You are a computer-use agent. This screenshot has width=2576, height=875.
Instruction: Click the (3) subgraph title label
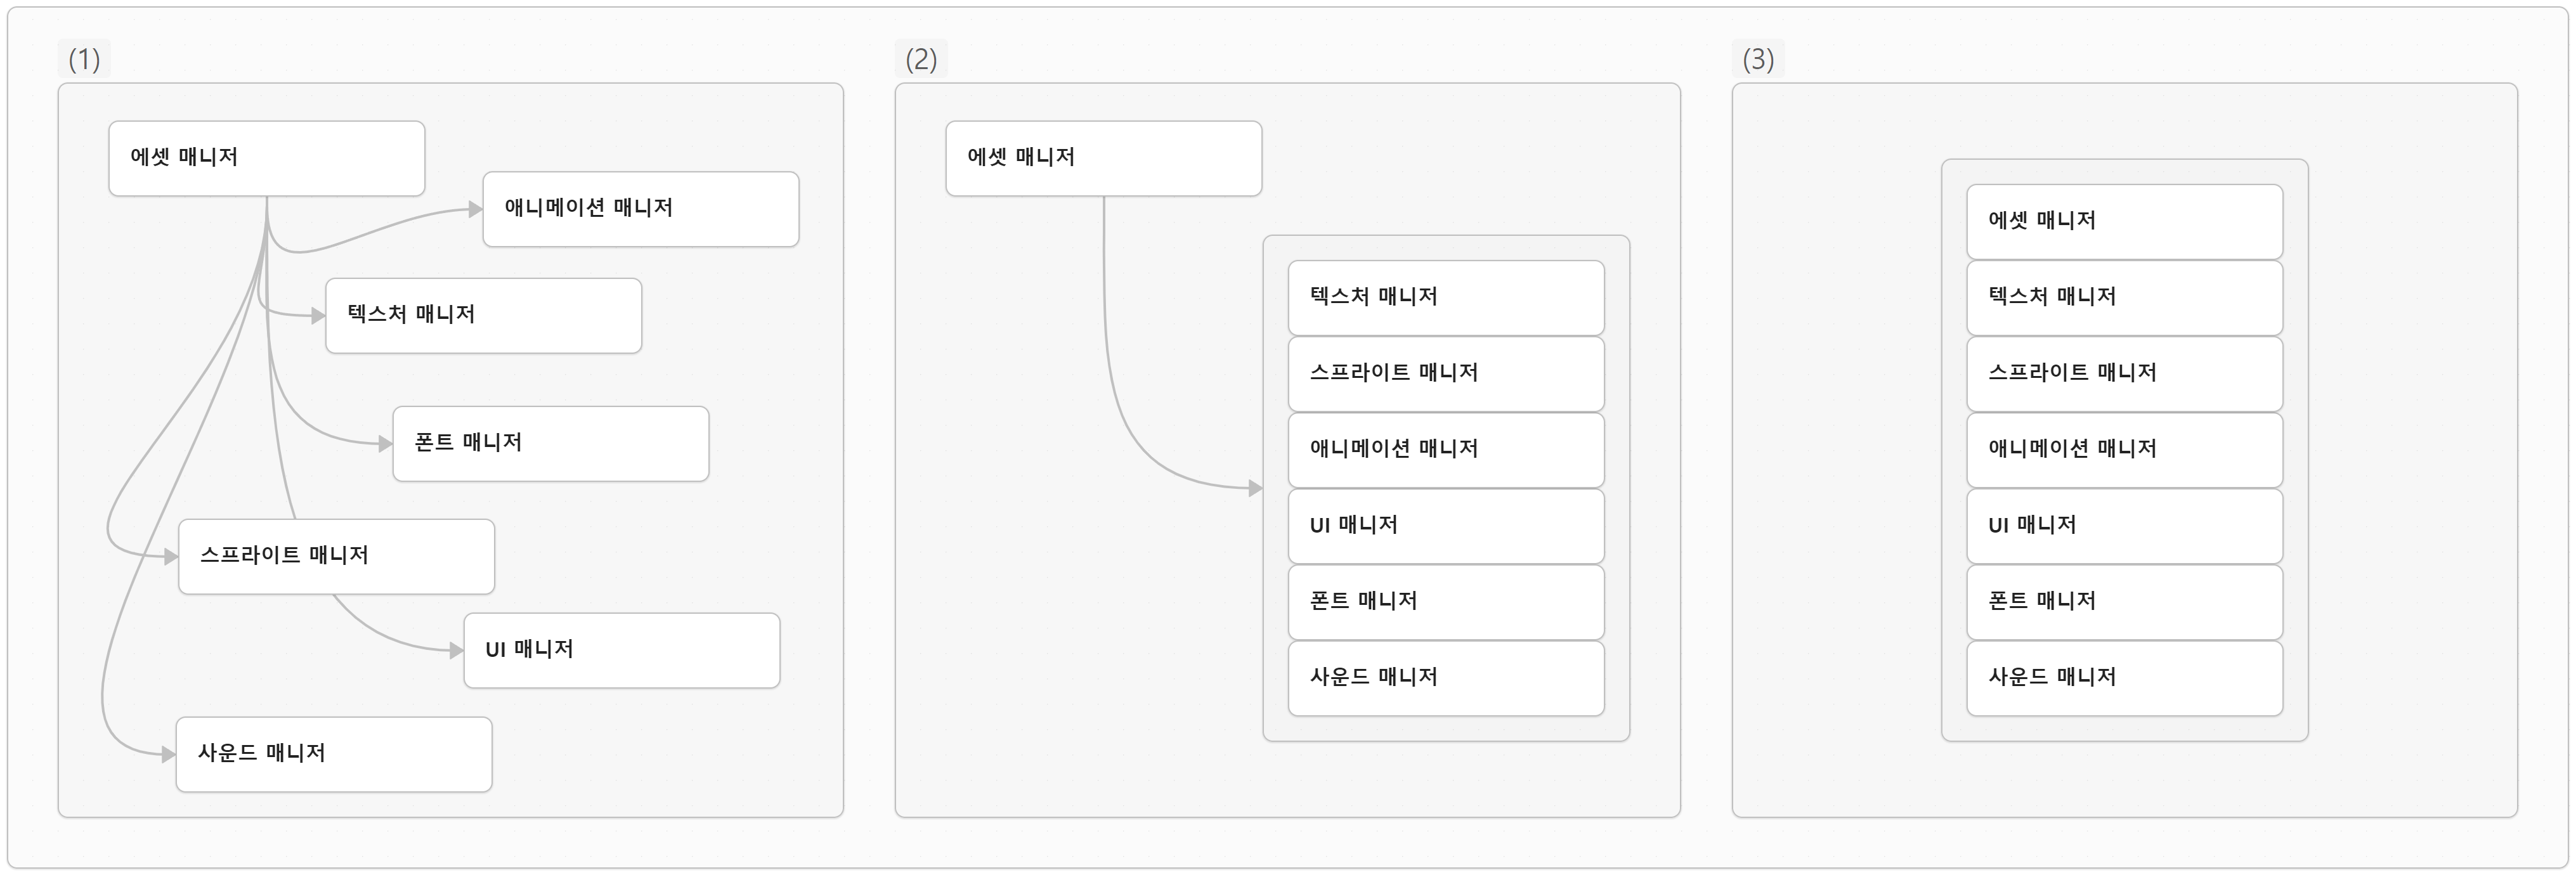pos(1758,60)
